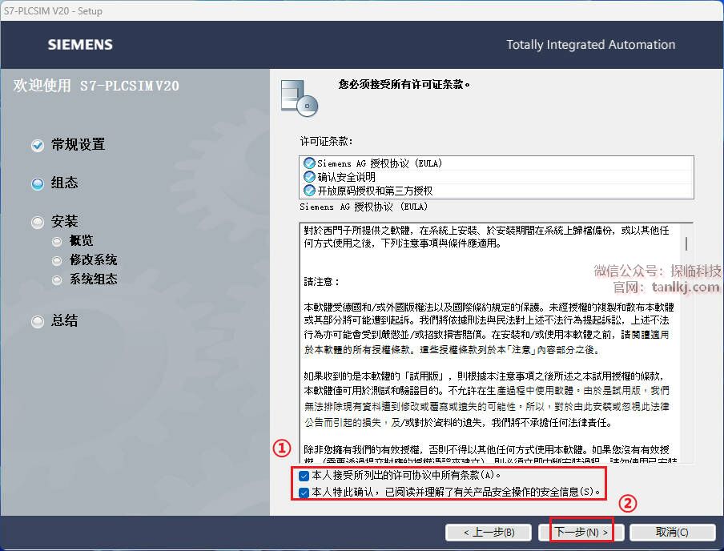Click the 总结 step indicator icon
724x551 pixels.
pos(38,321)
